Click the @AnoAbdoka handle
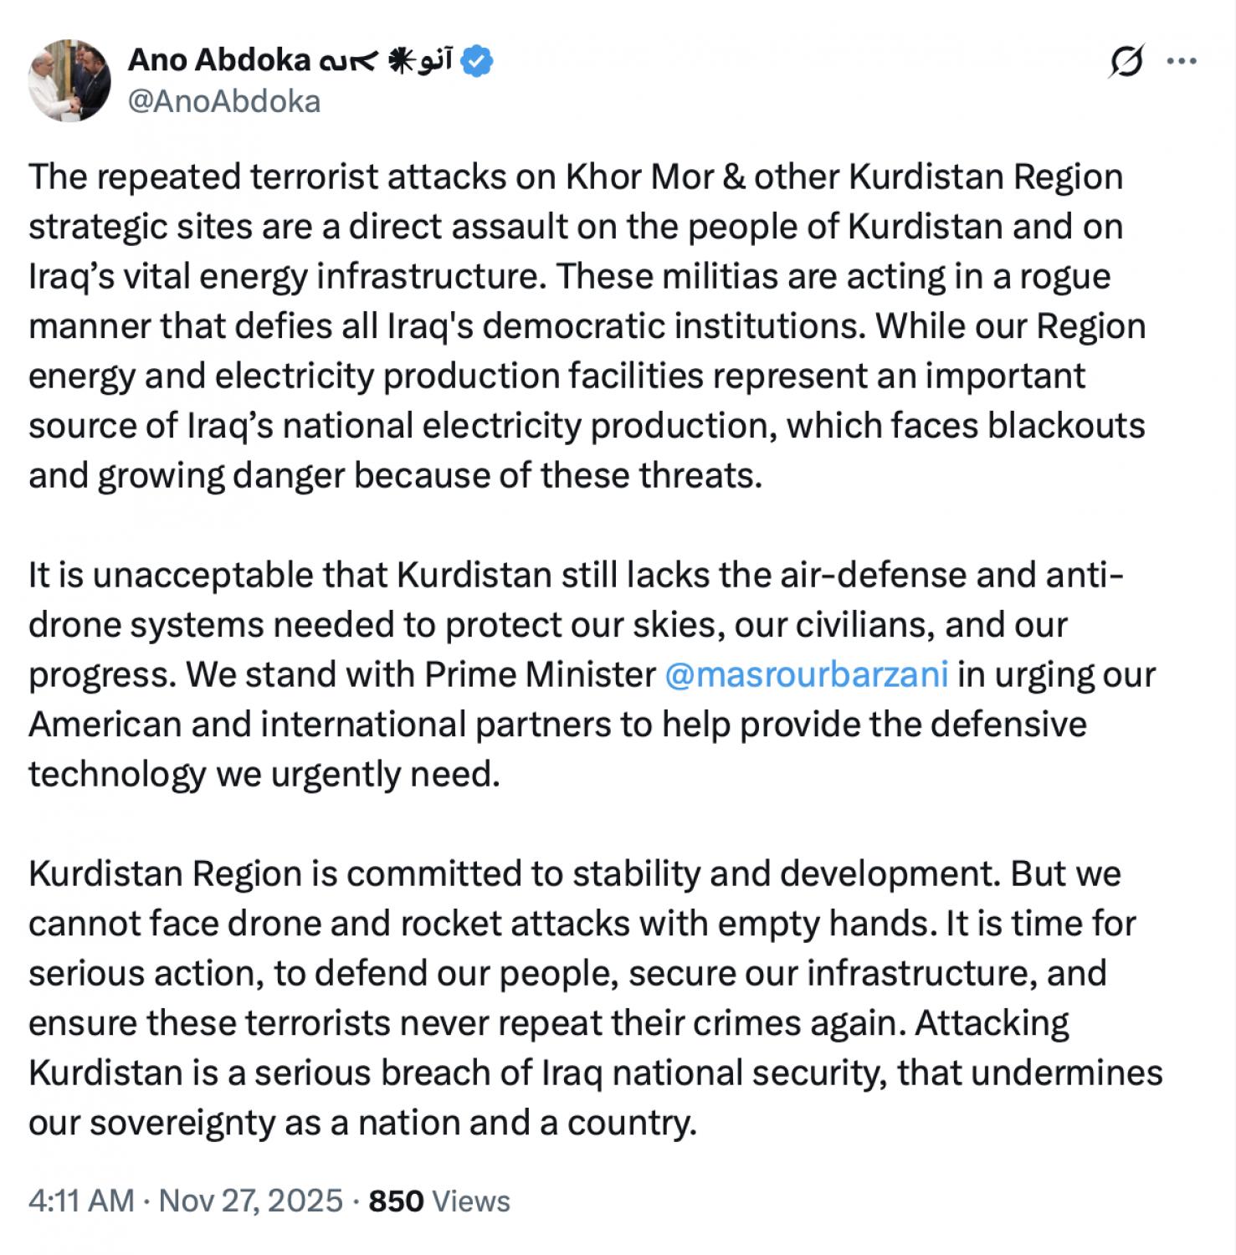Screen dimensions: 1236x1255 223,101
